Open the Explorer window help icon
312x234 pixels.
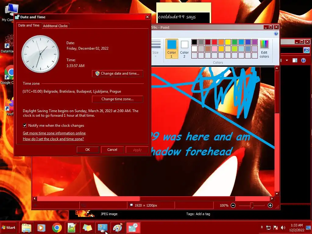[303, 60]
